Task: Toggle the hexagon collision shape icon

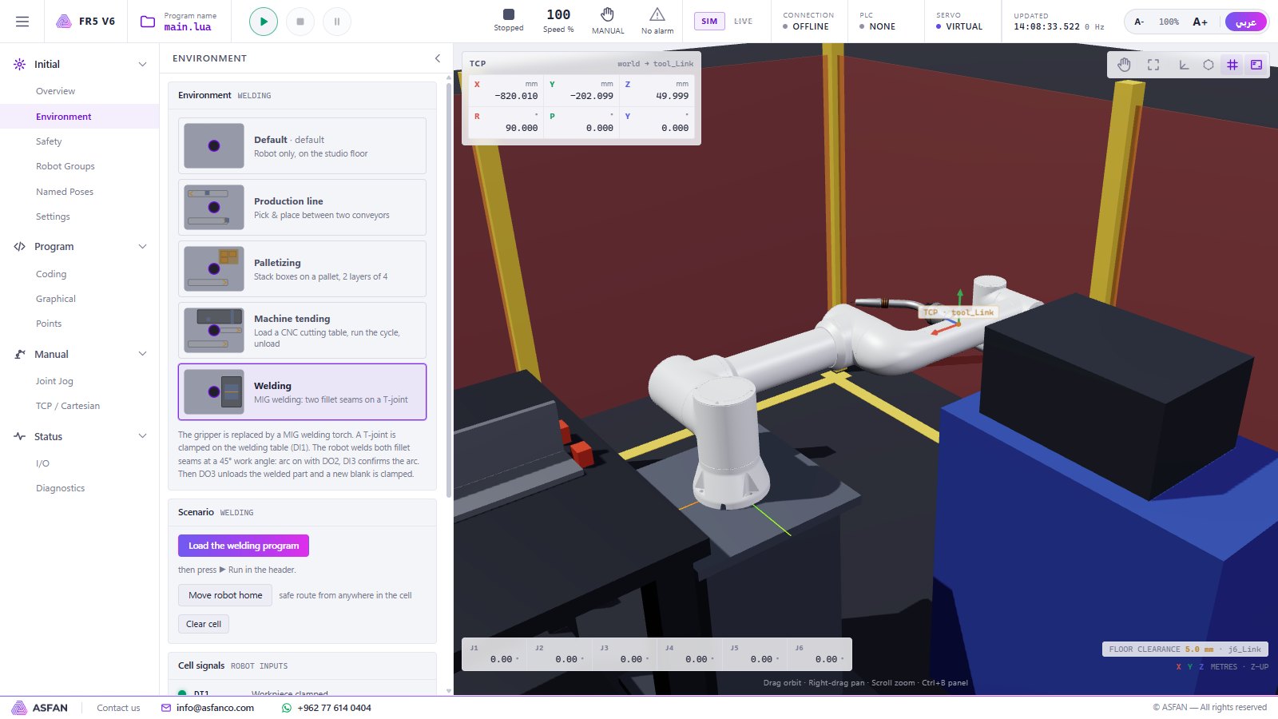Action: (x=1209, y=65)
